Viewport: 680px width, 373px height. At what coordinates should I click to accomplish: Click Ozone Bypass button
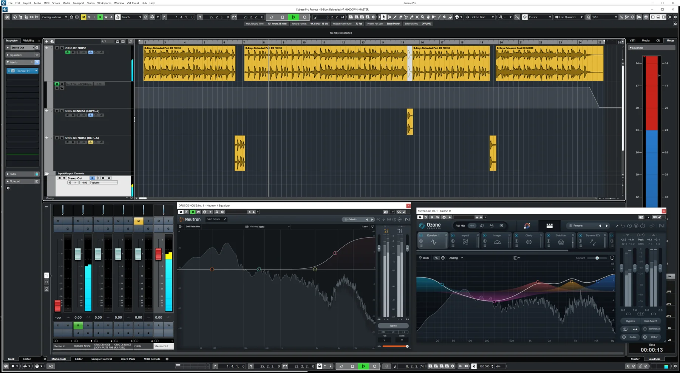631,321
